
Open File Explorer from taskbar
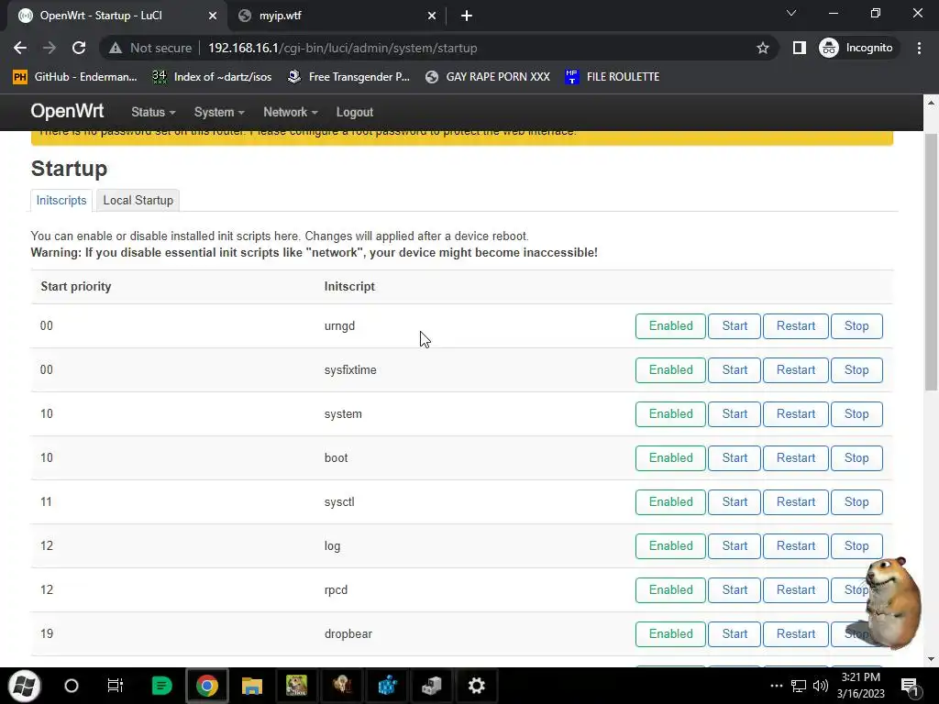[252, 686]
